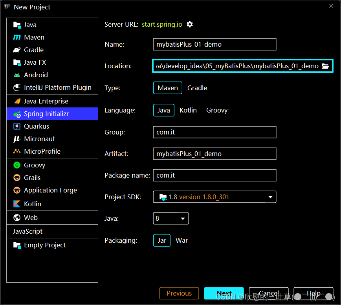341x305 pixels.
Task: Select Java project type label
Action: [x=30, y=25]
